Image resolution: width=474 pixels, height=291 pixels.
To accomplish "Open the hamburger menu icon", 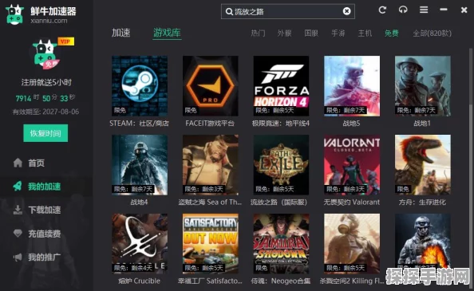I will 424,10.
